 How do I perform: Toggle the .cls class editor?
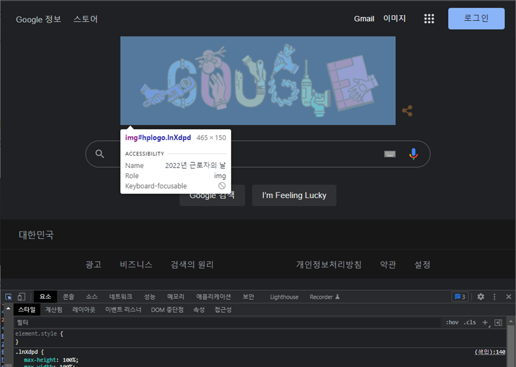pyautogui.click(x=470, y=323)
